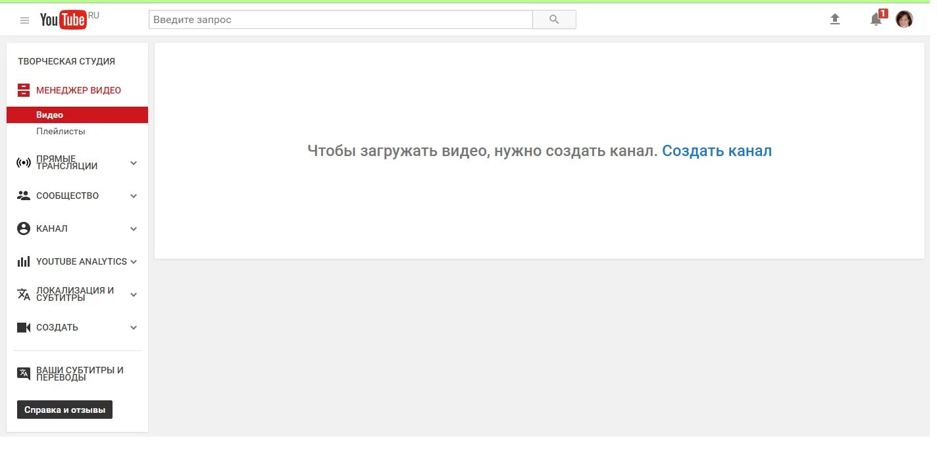Open the КАНАЛ section label

(x=52, y=228)
